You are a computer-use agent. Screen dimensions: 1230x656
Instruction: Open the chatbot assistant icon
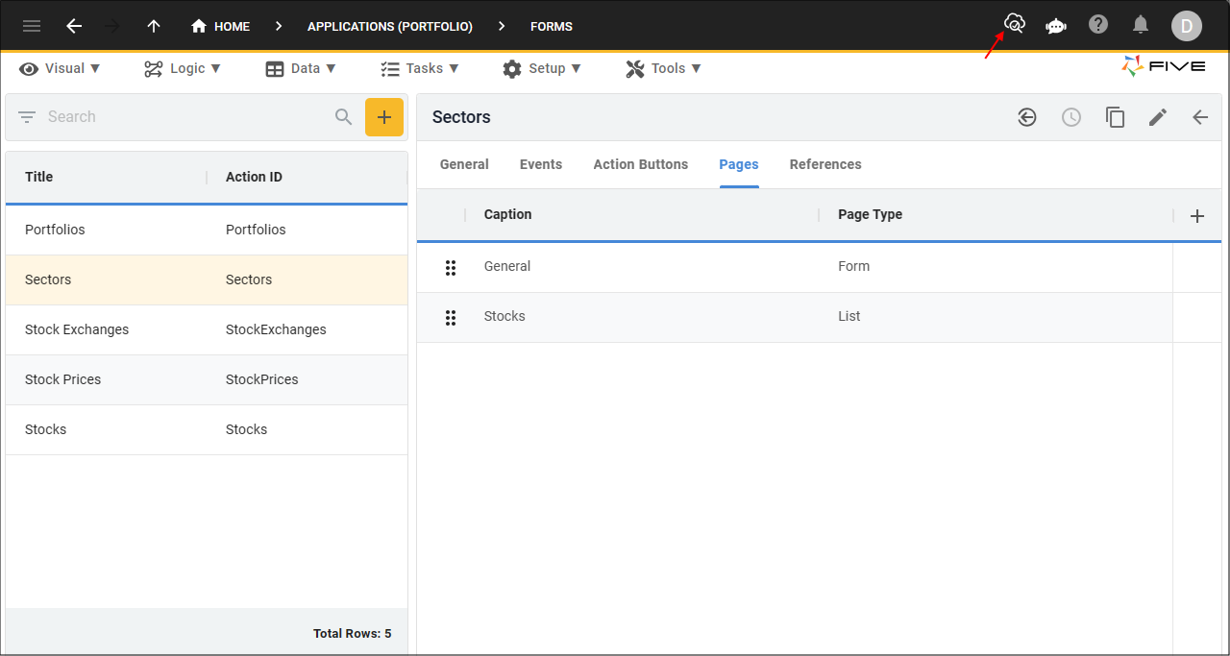[x=1056, y=26]
